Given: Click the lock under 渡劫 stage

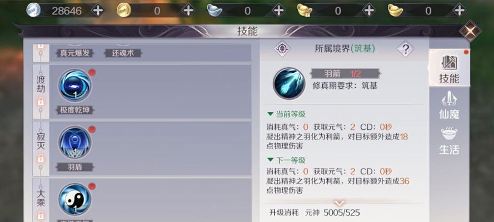Looking at the screenshot, I should click(41, 102).
